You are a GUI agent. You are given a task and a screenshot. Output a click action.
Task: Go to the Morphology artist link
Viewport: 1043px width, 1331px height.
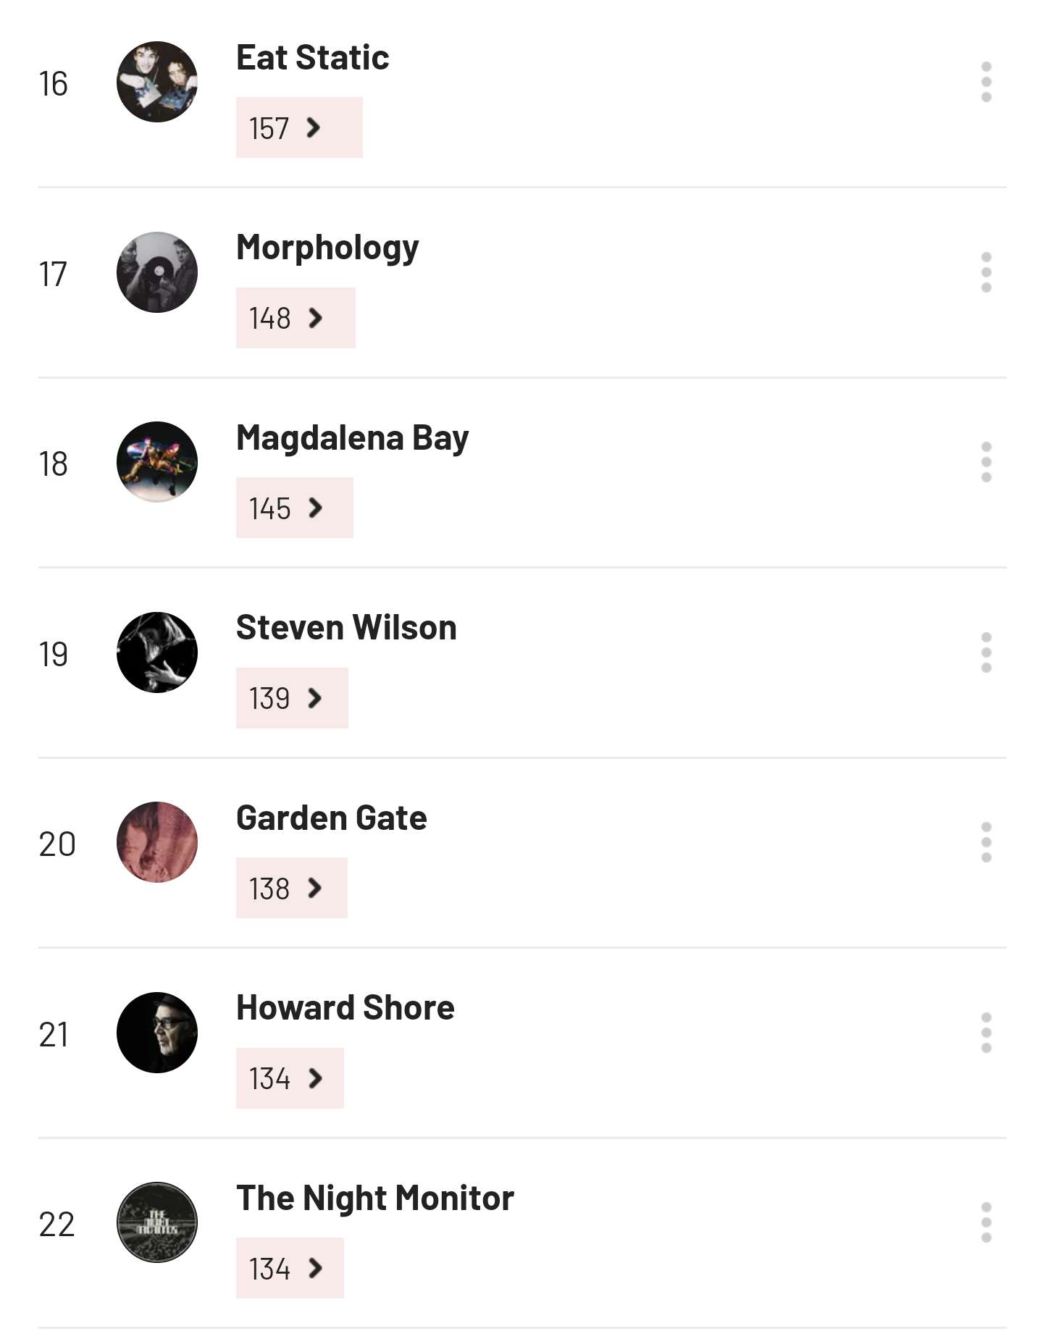pyautogui.click(x=327, y=248)
